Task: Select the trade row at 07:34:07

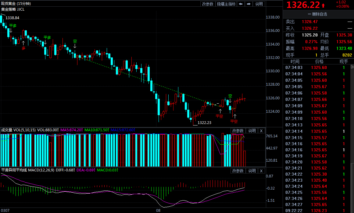Action: tap(317, 99)
